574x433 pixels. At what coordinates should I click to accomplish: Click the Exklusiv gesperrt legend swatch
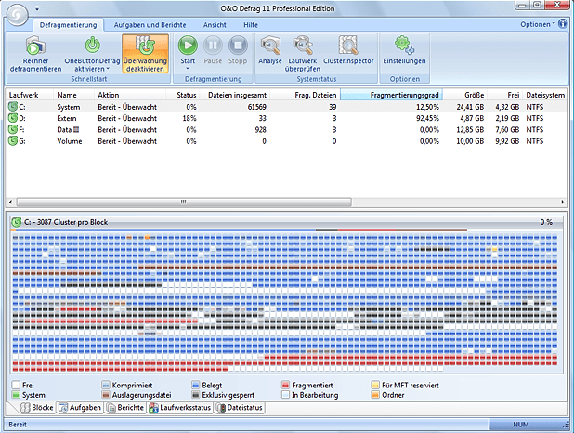[x=196, y=395]
